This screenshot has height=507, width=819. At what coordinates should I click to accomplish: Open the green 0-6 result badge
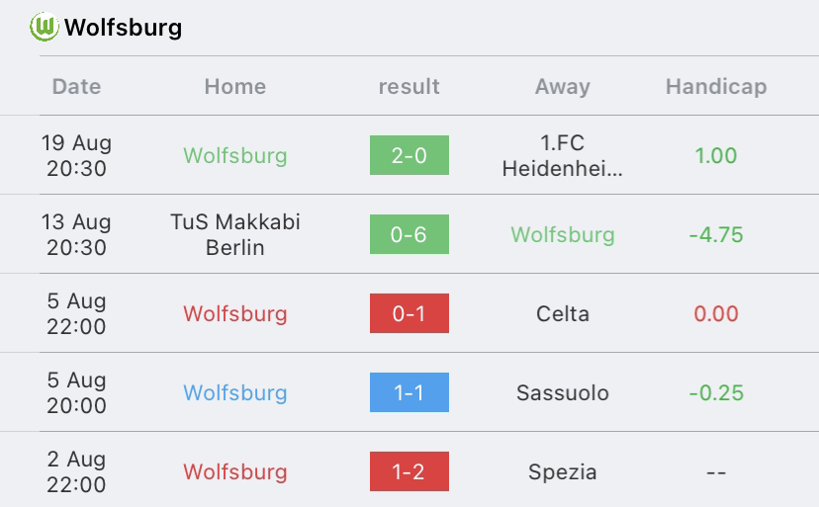tap(409, 234)
